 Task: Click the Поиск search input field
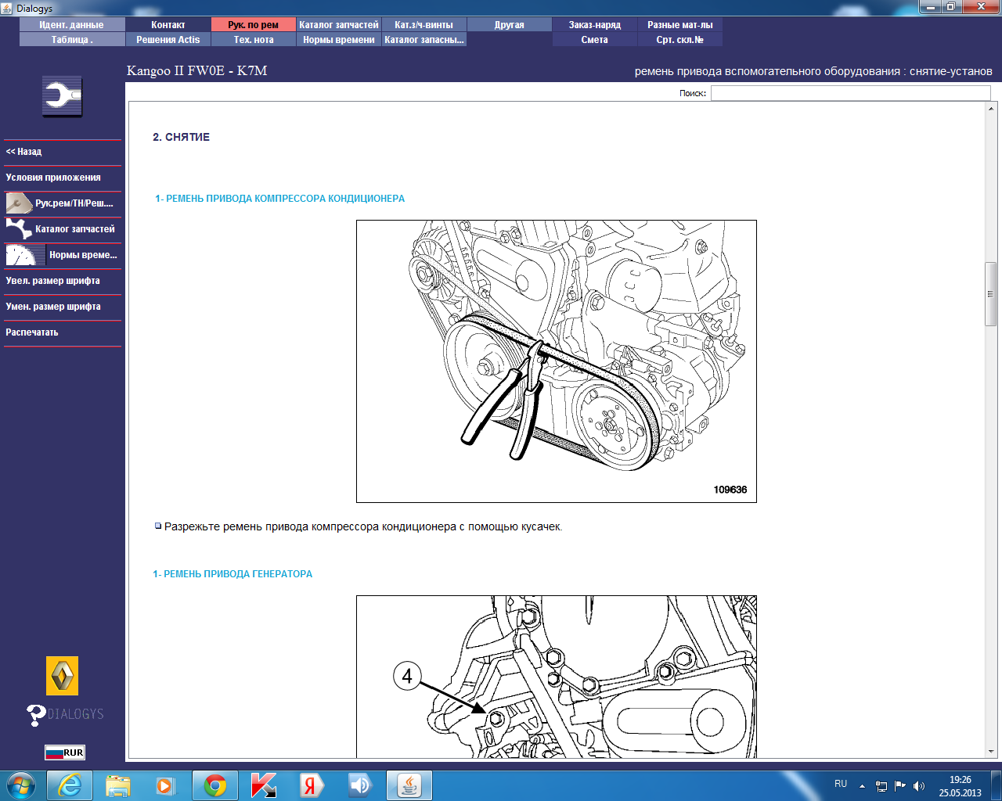click(850, 93)
